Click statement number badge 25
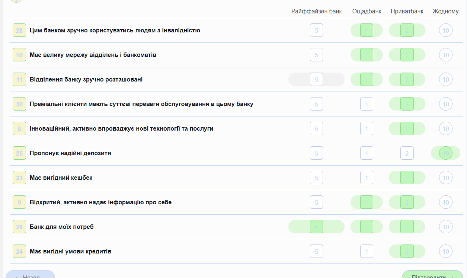 [19, 153]
